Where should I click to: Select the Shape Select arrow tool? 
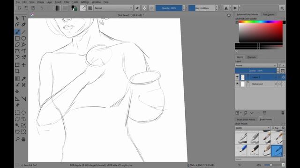pos(17,18)
